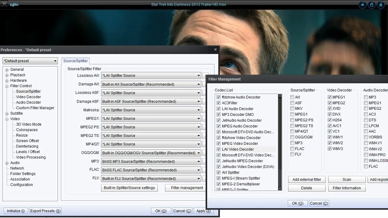Click Initialize button in Preferences

click(16, 211)
